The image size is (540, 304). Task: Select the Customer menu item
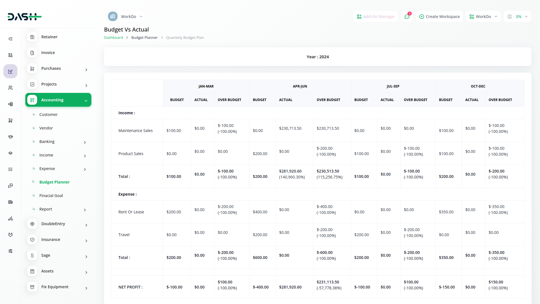pyautogui.click(x=48, y=115)
